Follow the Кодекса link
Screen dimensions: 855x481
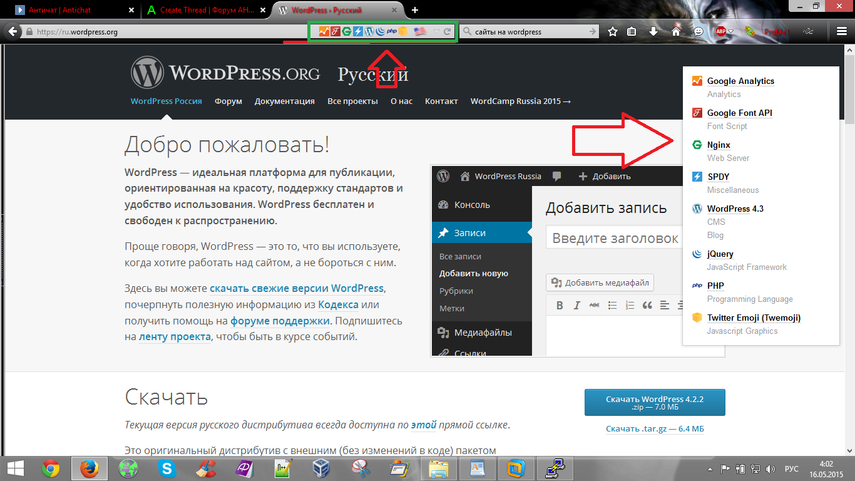tap(338, 304)
